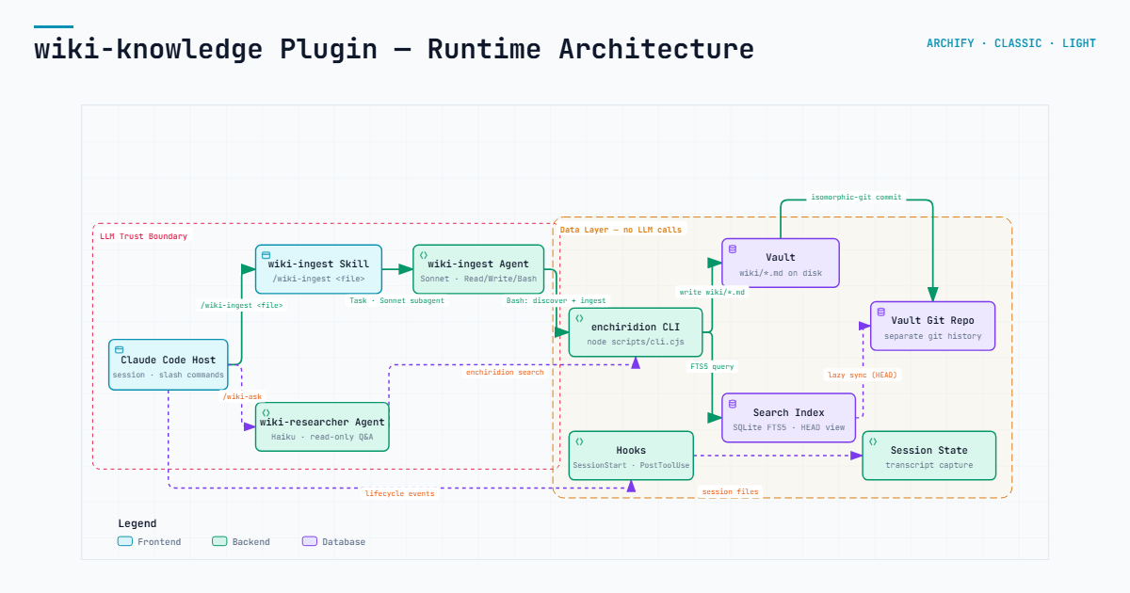
Task: Select the Backend legend color swatch
Action: tap(219, 541)
